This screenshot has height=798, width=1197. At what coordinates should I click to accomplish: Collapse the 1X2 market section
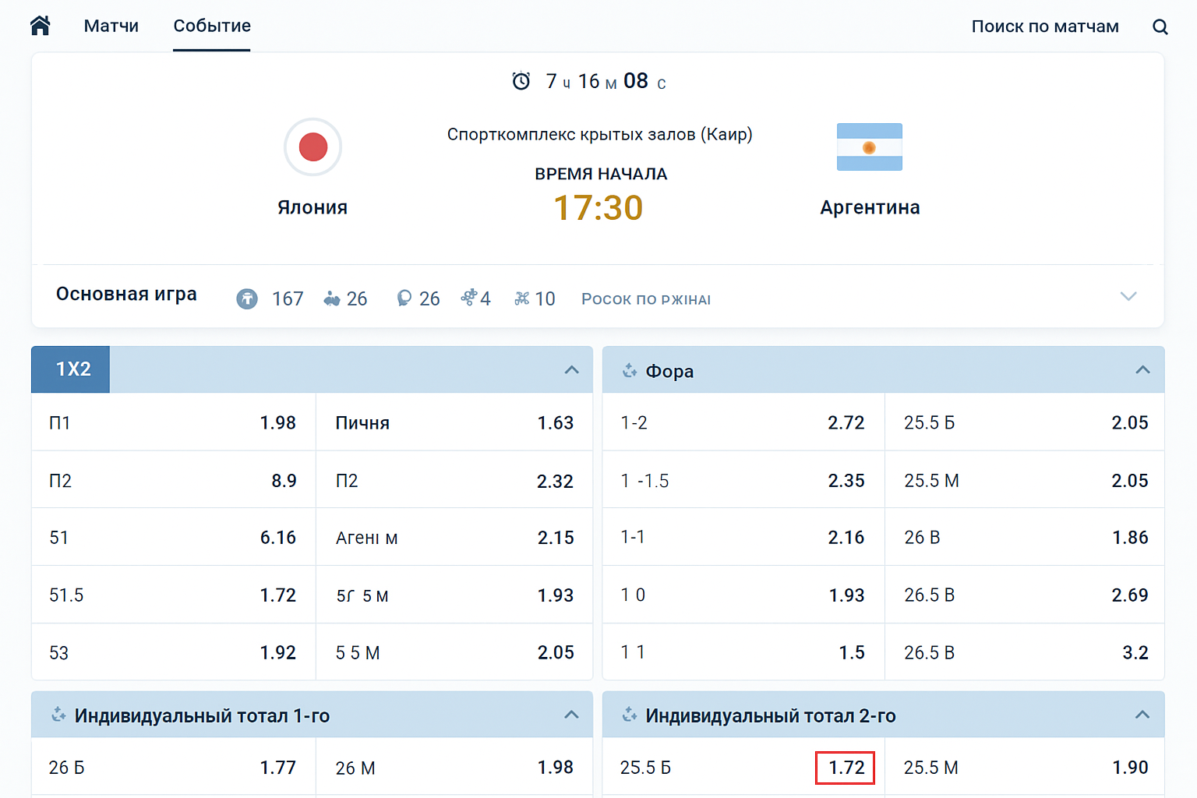click(x=571, y=369)
